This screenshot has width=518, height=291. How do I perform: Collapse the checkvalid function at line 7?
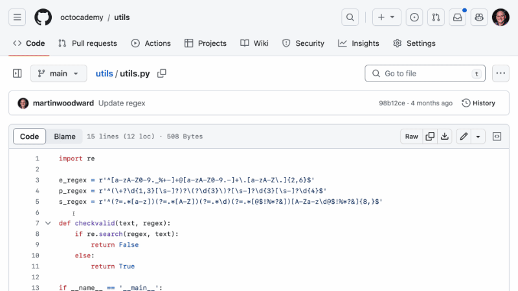48,223
